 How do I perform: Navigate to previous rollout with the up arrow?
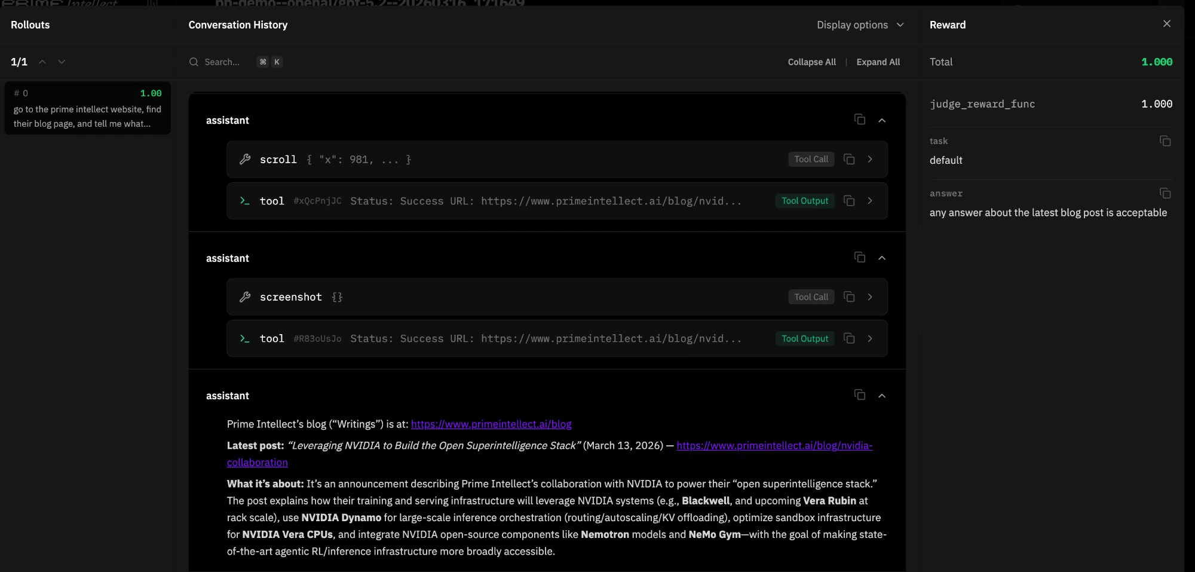click(42, 61)
